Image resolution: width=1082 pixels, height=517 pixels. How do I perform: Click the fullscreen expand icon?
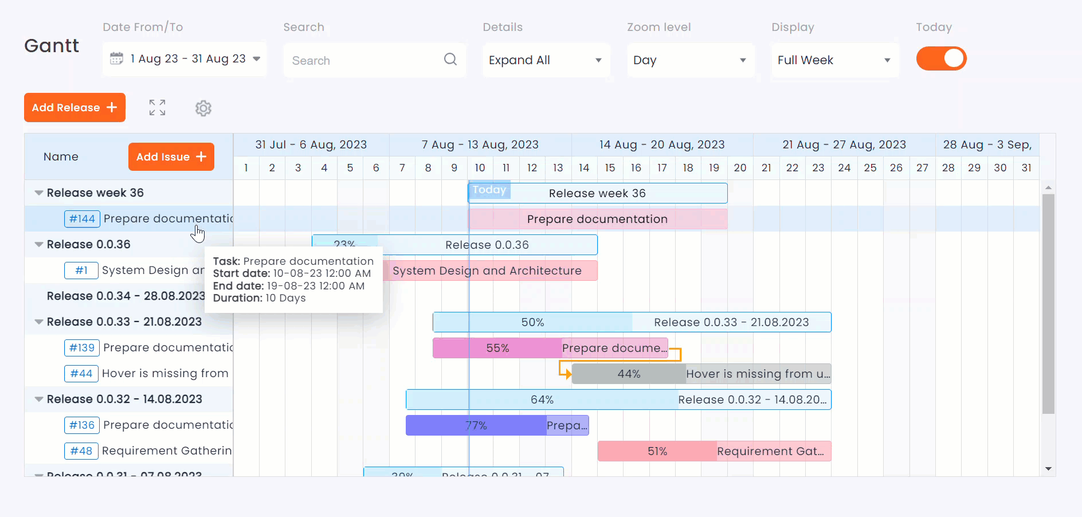tap(157, 108)
